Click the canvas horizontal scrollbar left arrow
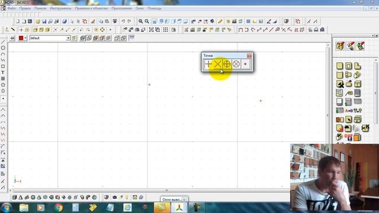 [10, 191]
